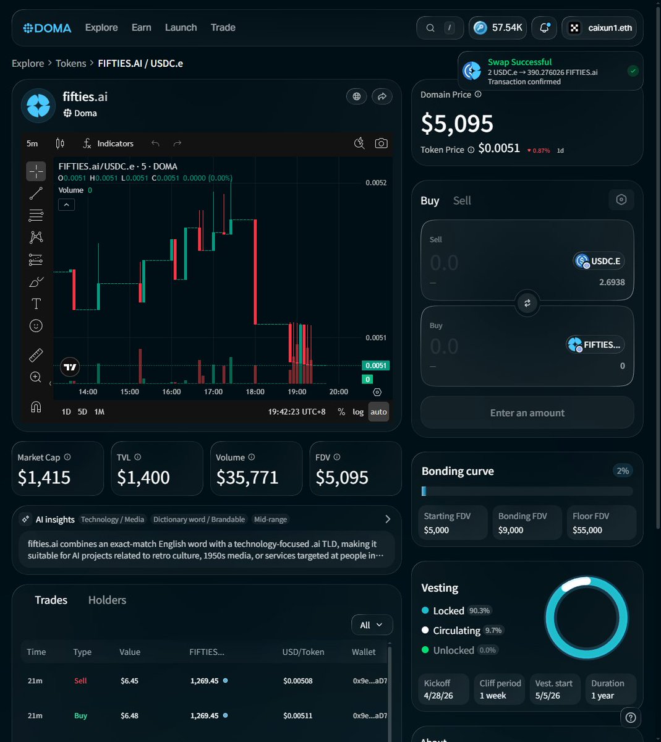Select the Buy tab

click(430, 200)
